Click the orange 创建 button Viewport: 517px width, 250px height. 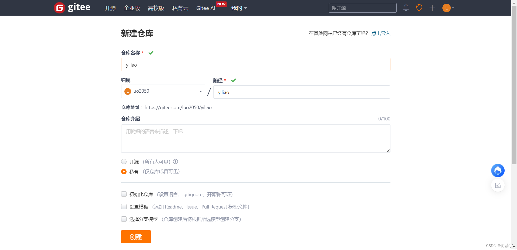pos(136,237)
